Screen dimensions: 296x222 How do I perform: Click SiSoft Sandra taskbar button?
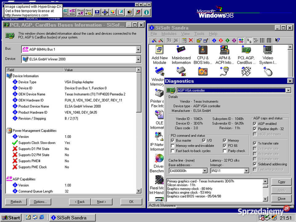click(x=72, y=218)
